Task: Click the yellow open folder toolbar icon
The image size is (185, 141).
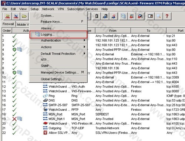Action: [x=24, y=16]
